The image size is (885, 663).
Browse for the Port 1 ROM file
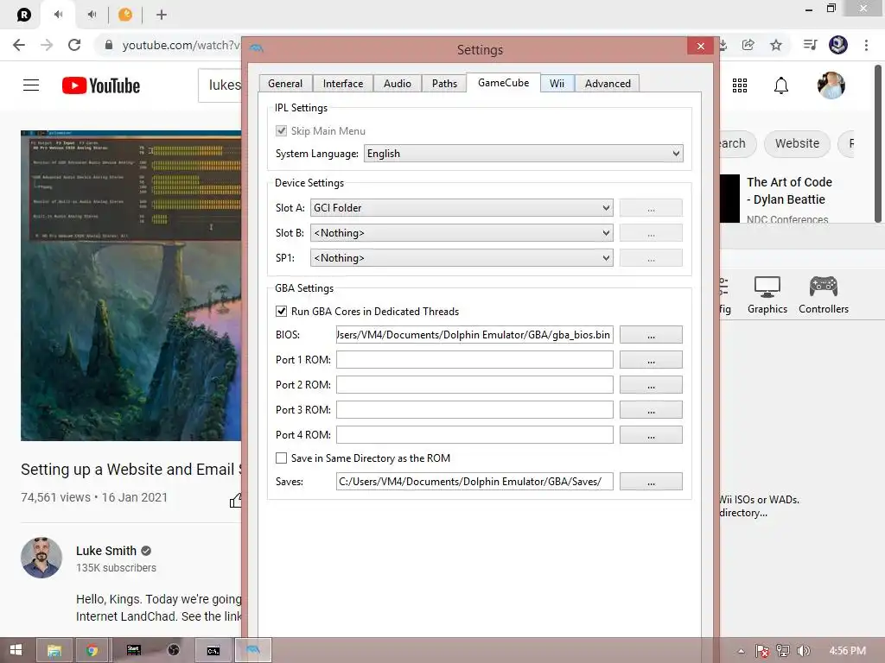tap(651, 360)
